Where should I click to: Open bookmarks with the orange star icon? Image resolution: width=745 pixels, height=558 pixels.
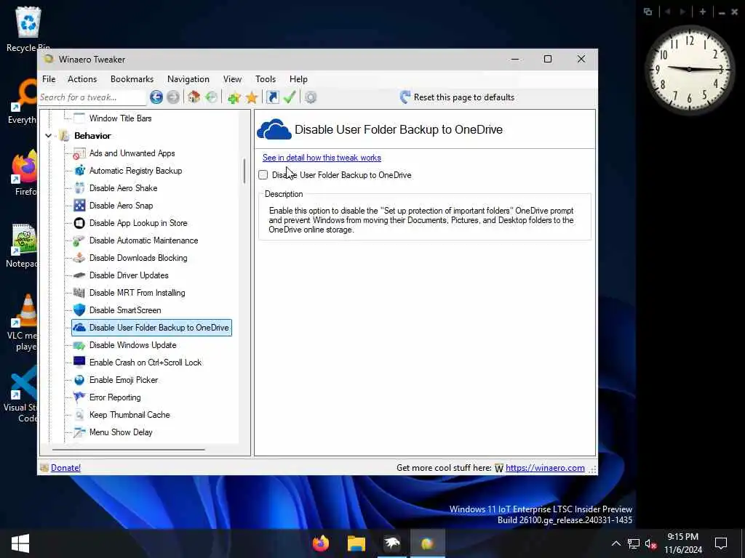coord(251,98)
